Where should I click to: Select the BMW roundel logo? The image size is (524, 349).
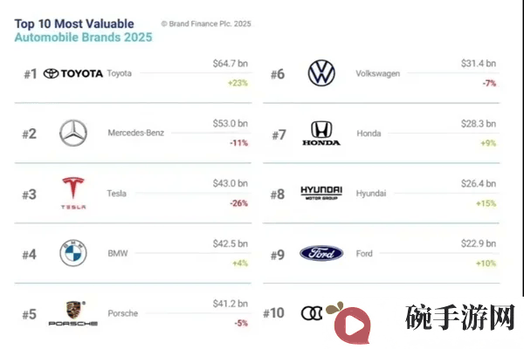pos(73,253)
